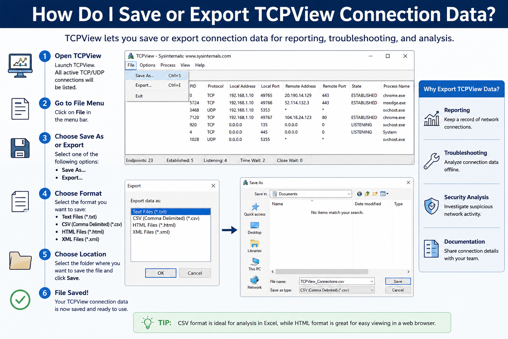This screenshot has height=339, width=508.
Task: Sort by the Protocol column header
Action: pyautogui.click(x=216, y=86)
